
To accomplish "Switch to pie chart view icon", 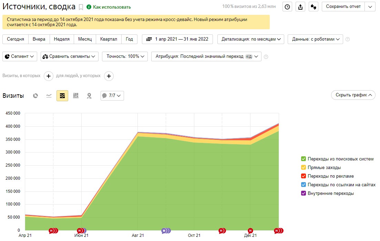I will tap(35, 96).
